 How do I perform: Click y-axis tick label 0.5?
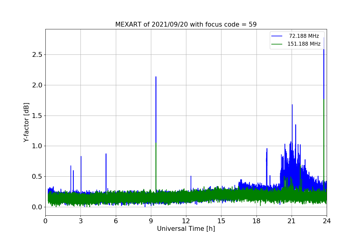tap(37, 177)
